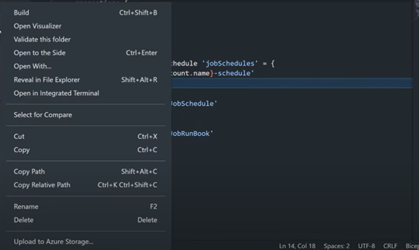Click the 'jobSchedules' string in editor
419x250 pixels.
click(x=230, y=64)
